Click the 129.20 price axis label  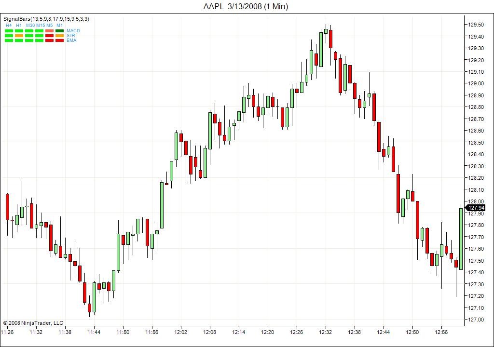point(476,60)
